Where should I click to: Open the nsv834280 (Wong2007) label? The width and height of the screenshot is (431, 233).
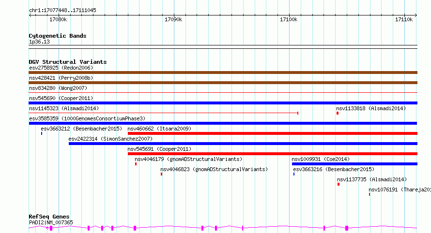tap(58, 88)
